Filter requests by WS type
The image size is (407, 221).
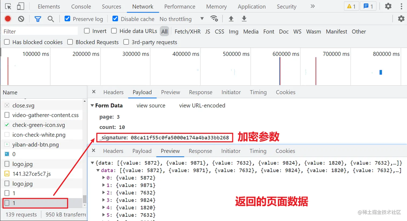click(x=297, y=31)
